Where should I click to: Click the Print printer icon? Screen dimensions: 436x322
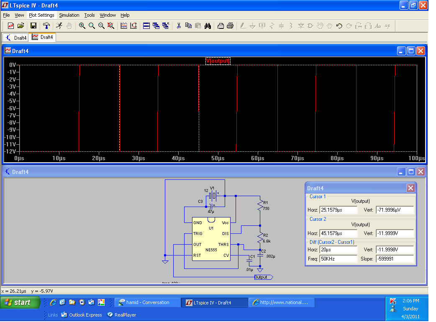point(230,26)
